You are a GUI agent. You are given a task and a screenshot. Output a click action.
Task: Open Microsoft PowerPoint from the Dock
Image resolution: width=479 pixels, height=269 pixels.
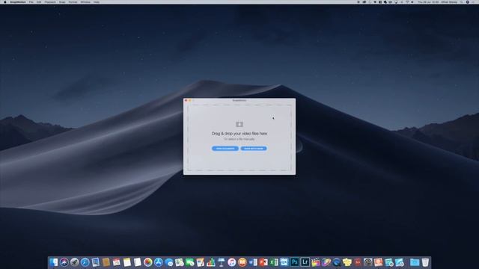point(263,262)
